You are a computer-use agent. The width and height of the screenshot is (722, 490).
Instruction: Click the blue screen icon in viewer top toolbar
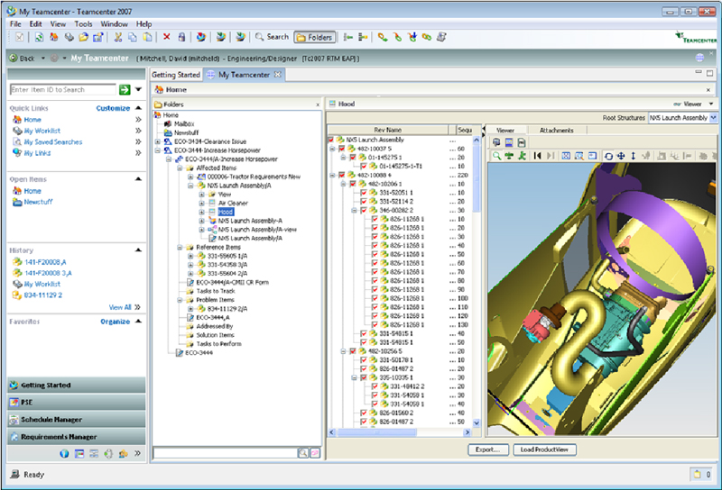tap(509, 142)
